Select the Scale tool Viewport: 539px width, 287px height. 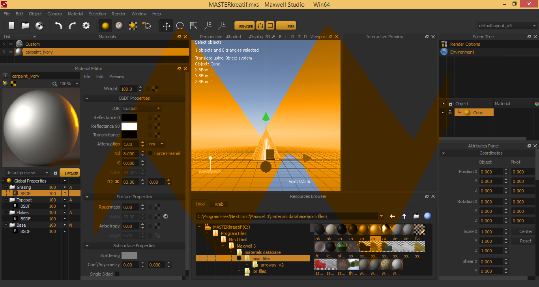point(194,26)
